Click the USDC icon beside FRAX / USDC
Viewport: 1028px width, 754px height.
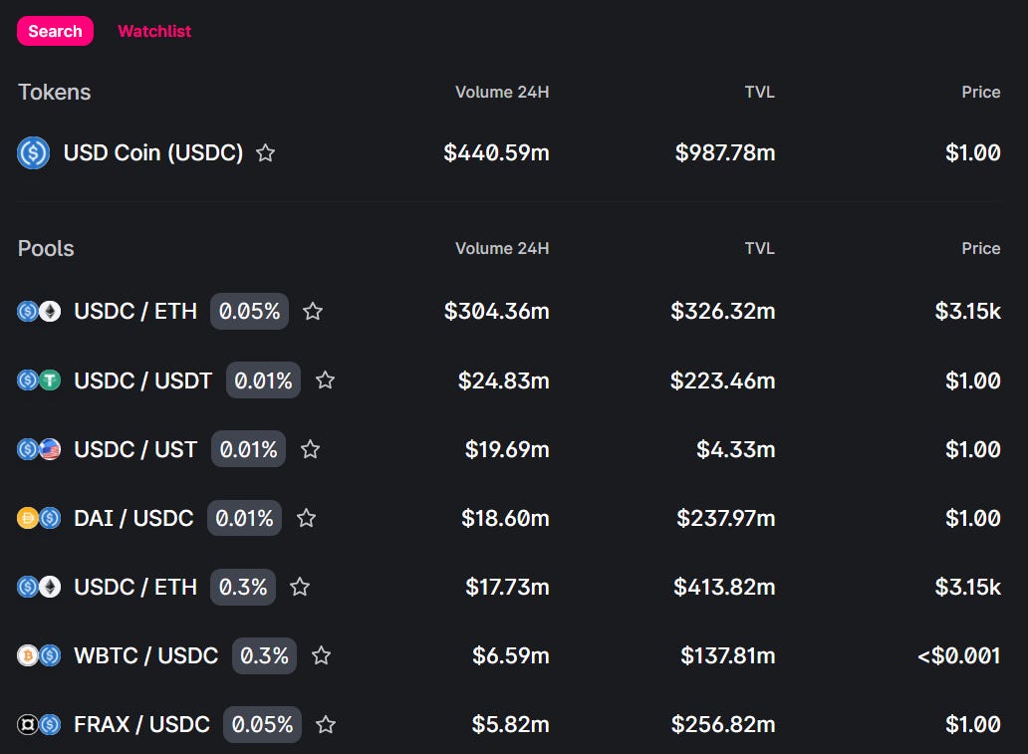[48, 724]
